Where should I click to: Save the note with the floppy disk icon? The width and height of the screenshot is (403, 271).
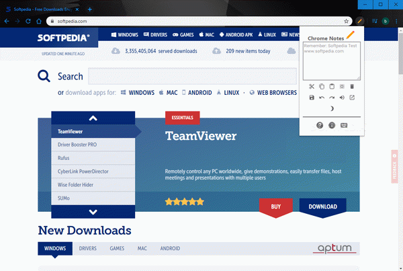click(x=312, y=98)
